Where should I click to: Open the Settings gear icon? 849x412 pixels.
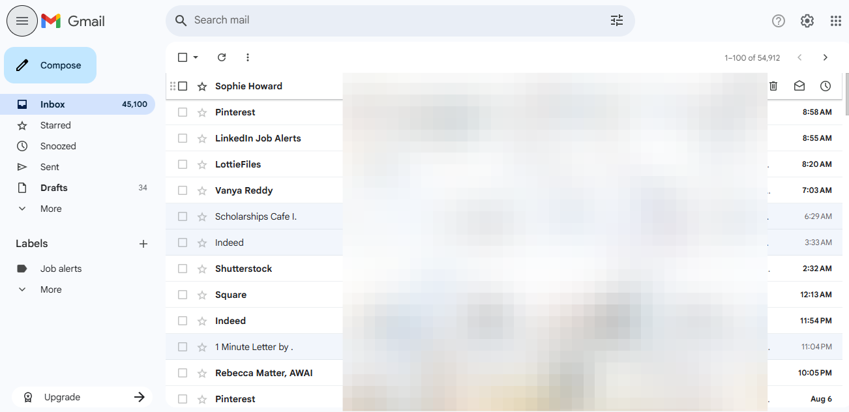coord(807,21)
